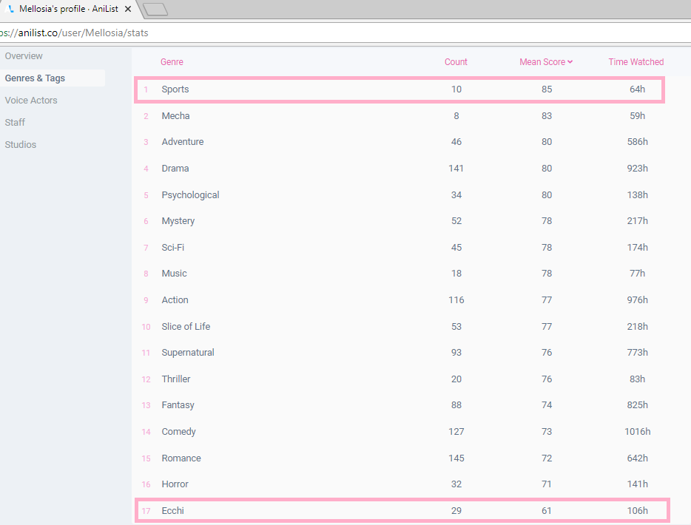Viewport: 691px width, 525px height.
Task: Close the Mellosia's profile browser tab
Action: [x=128, y=9]
